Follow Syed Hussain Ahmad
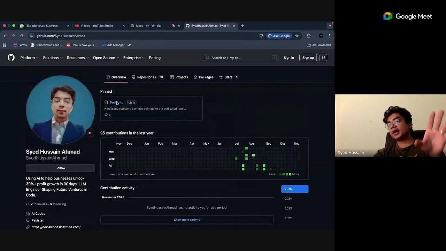446x251 pixels. (x=60, y=168)
